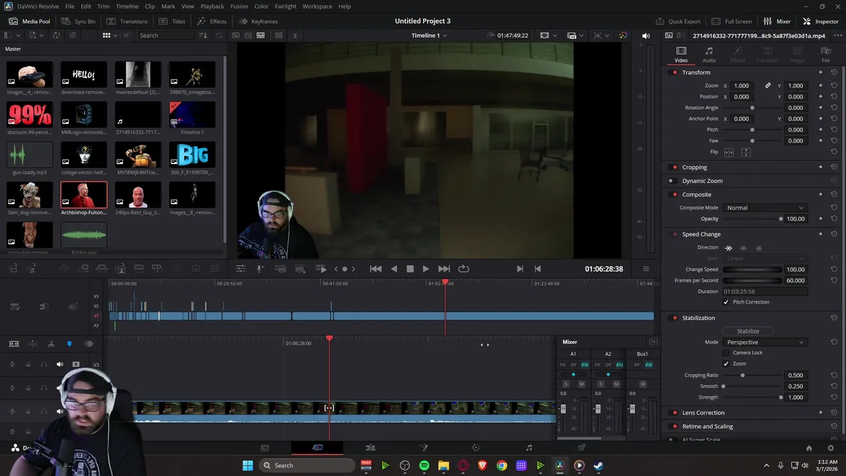The image size is (846, 476).
Task: Open Project Settings gear icon
Action: 831,448
